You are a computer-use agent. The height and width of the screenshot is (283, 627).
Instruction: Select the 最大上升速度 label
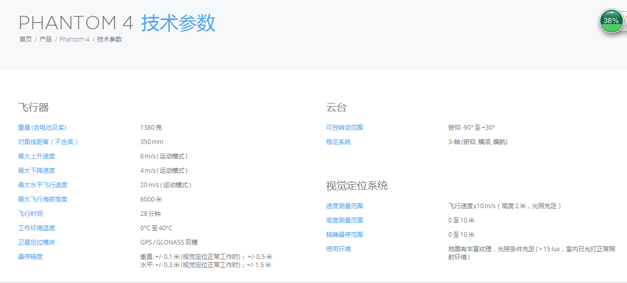pyautogui.click(x=36, y=156)
